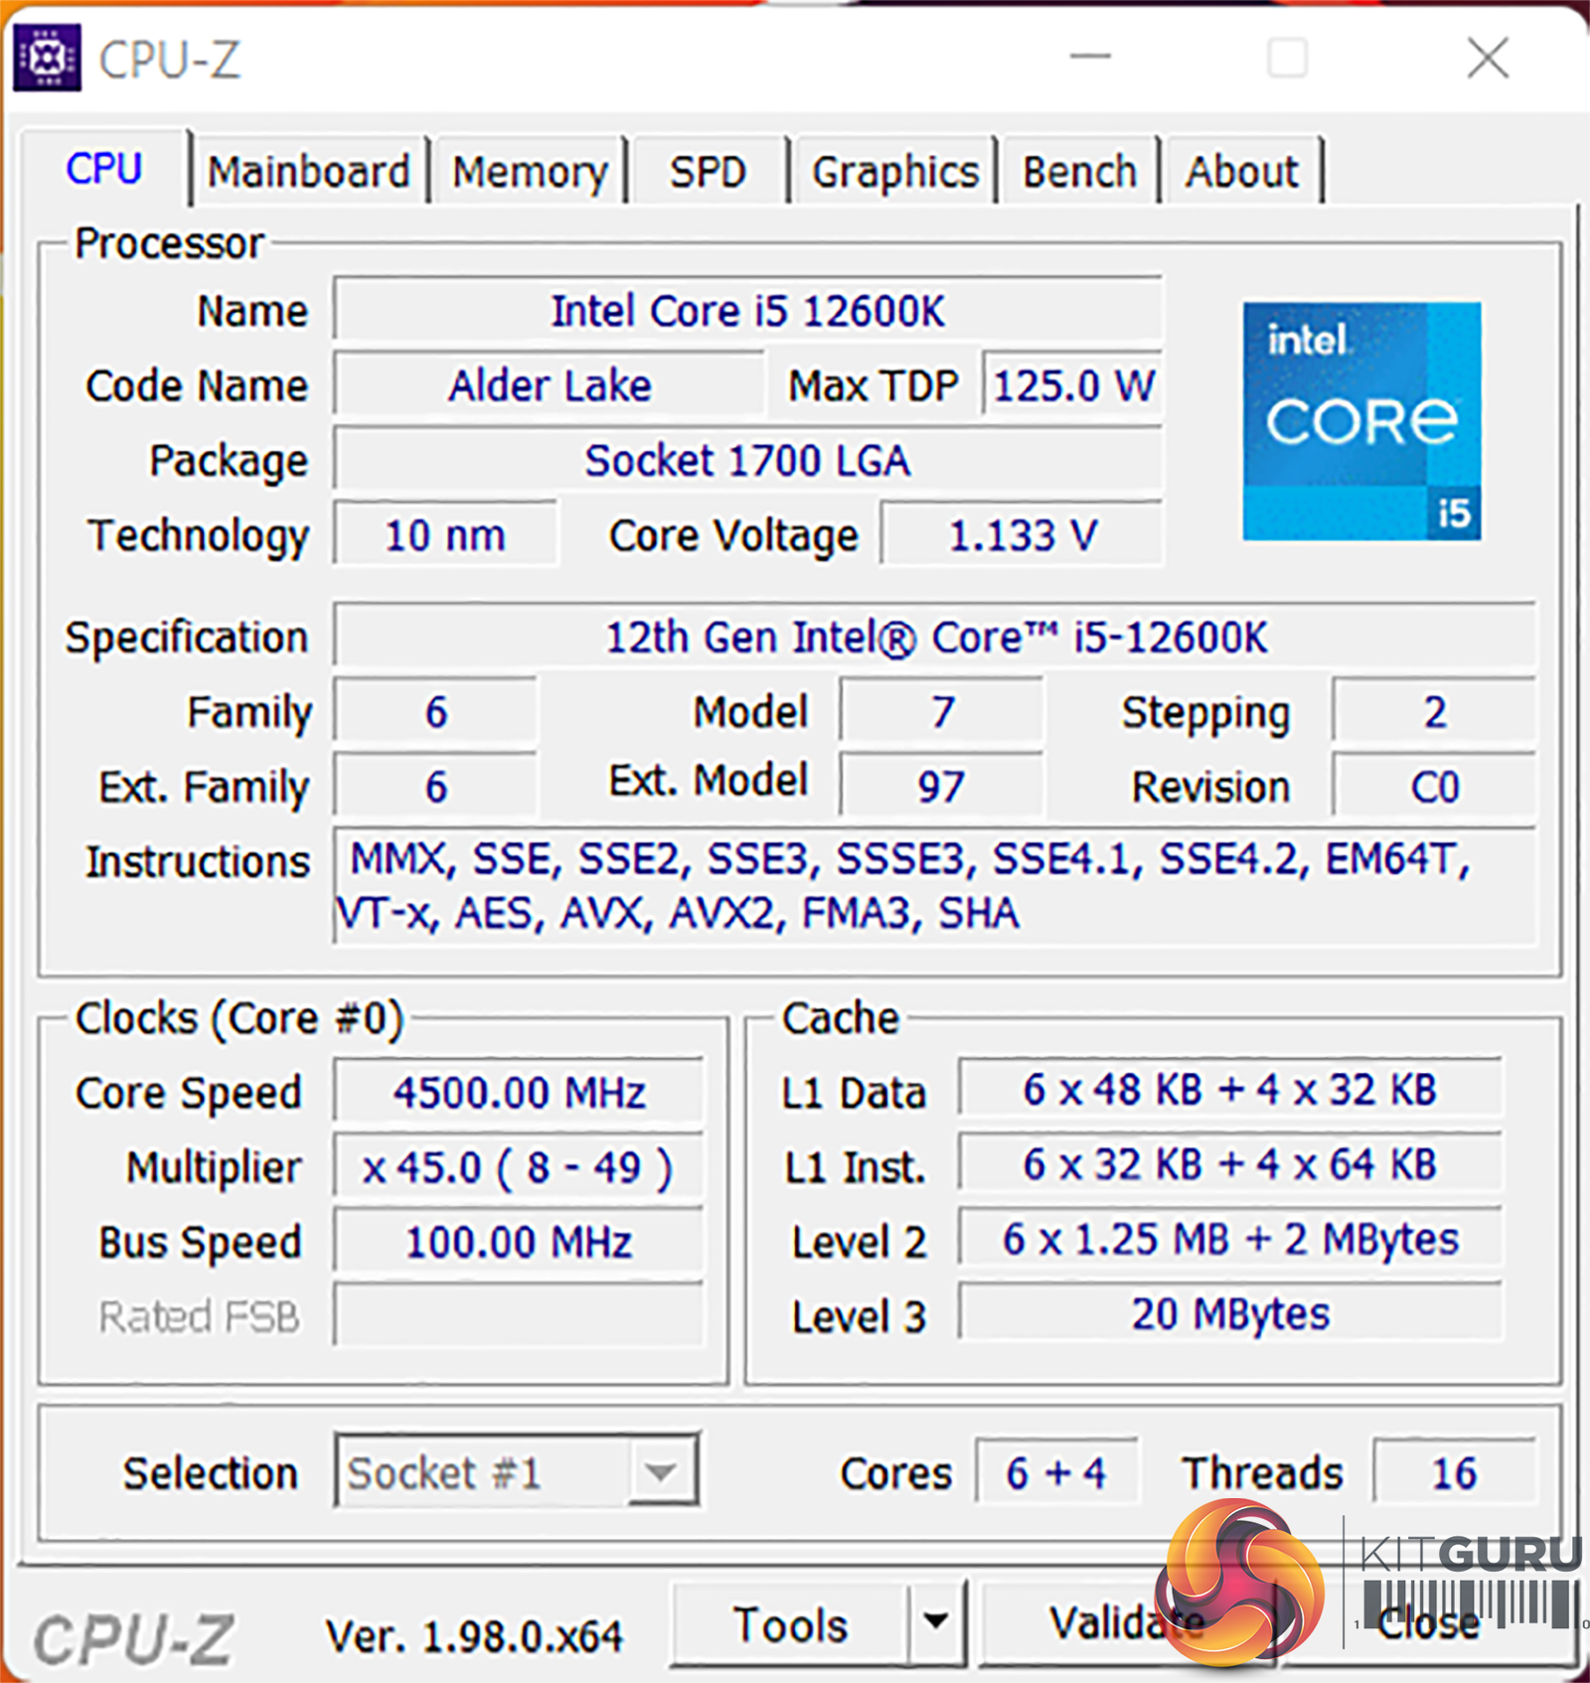
Task: Click the Instructions list starting with MMX
Action: pos(936,885)
